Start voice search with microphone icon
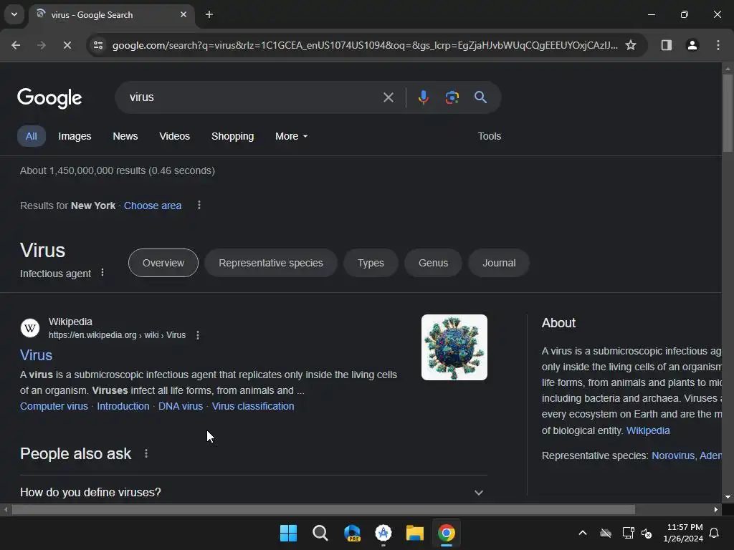The height and width of the screenshot is (550, 734). [423, 97]
